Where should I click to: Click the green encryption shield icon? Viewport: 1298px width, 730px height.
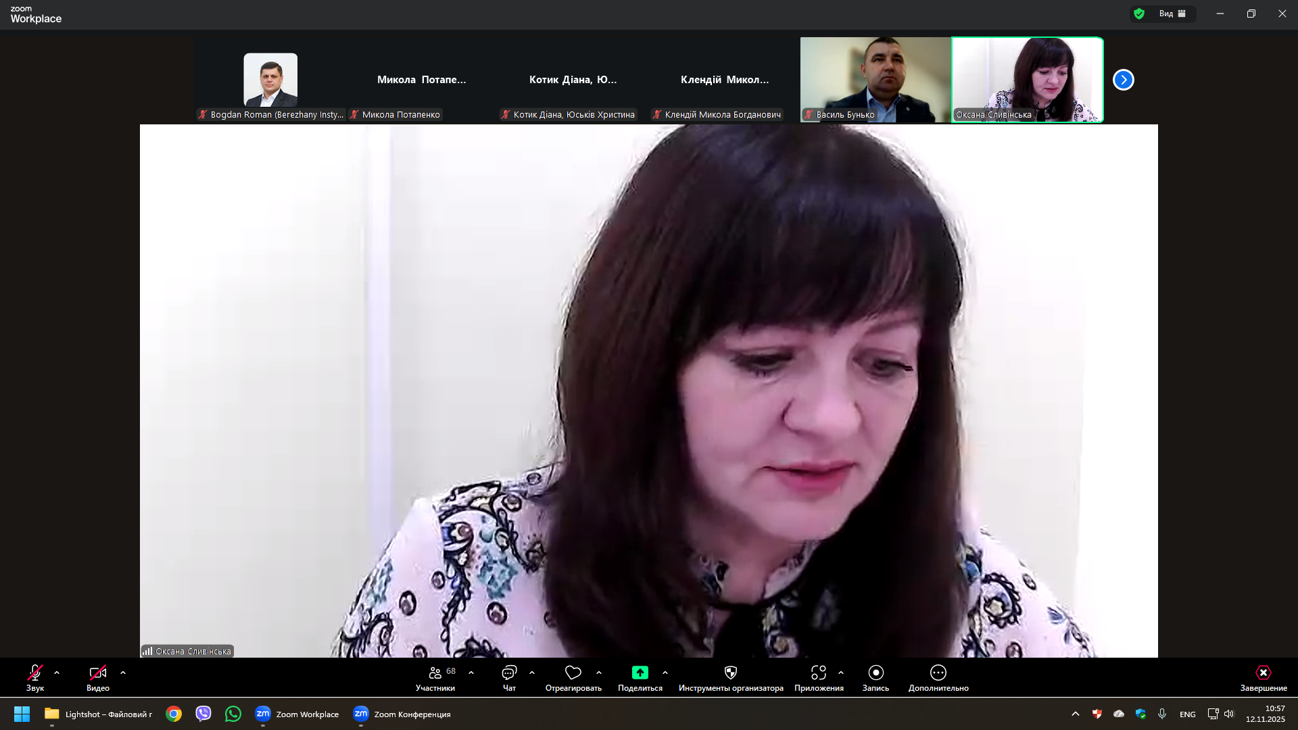pos(1139,14)
